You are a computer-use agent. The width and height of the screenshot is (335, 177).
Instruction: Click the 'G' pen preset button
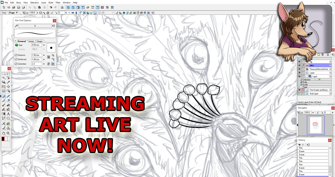click(35, 26)
